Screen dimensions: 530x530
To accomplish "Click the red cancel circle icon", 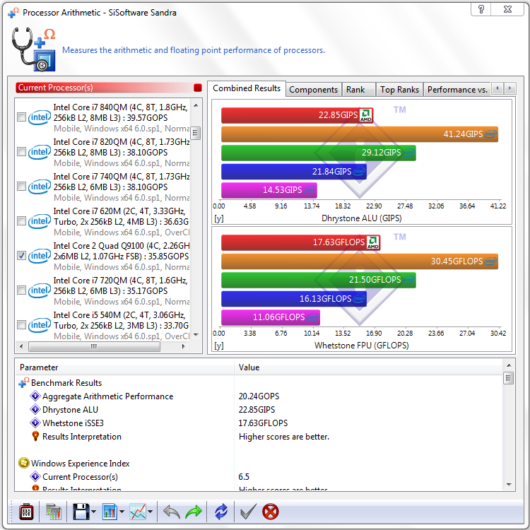I will [271, 512].
